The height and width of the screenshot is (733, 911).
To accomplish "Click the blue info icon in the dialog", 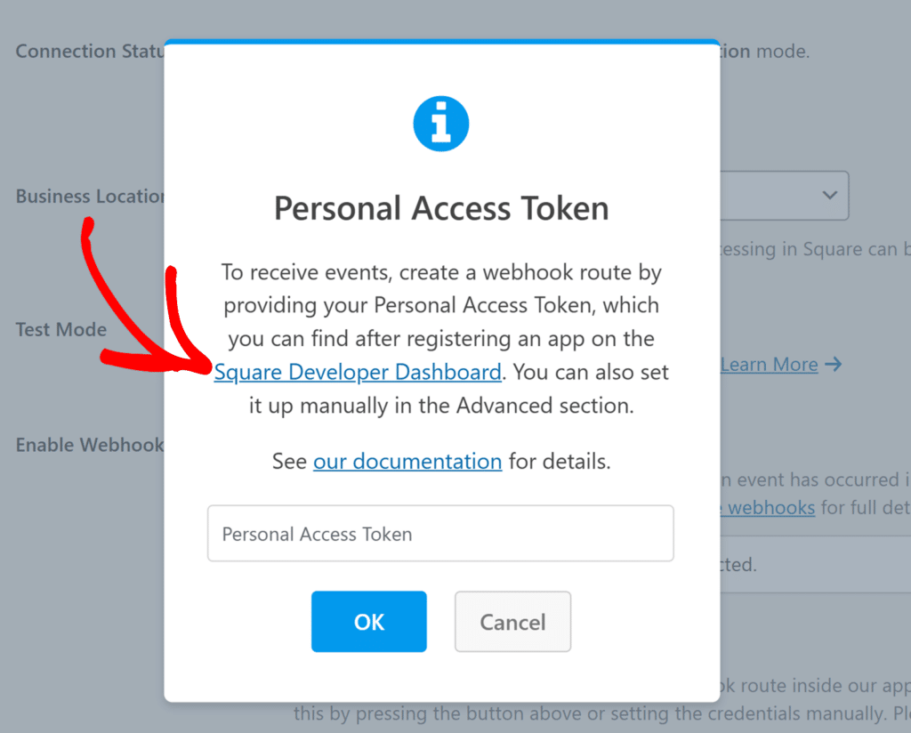I will pos(441,124).
